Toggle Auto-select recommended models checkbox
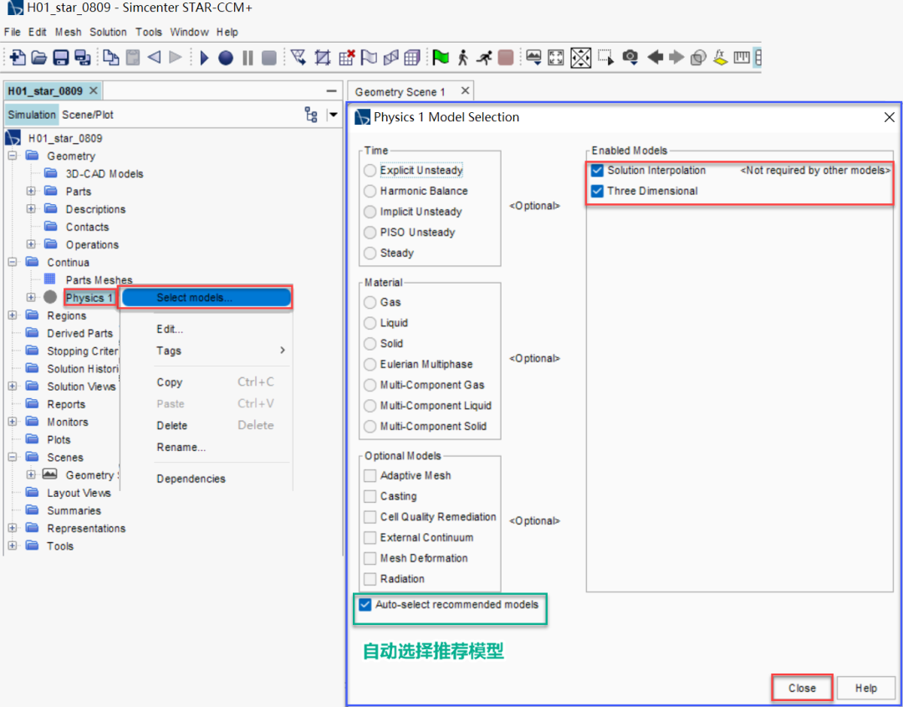This screenshot has width=903, height=707. tap(365, 605)
